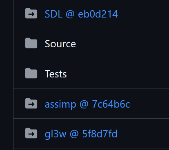Click the Source directory folder icon
This screenshot has height=150, width=169.
[31, 43]
